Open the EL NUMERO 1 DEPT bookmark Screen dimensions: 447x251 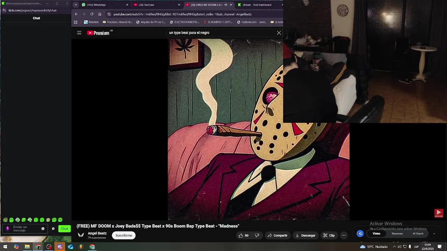pyautogui.click(x=218, y=22)
